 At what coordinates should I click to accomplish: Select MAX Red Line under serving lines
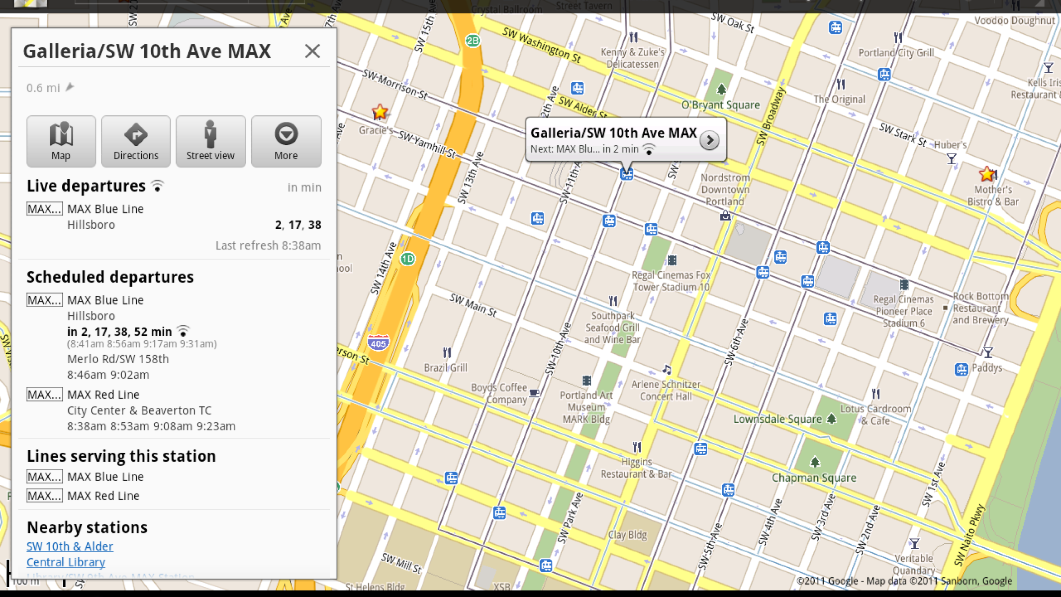coord(103,496)
